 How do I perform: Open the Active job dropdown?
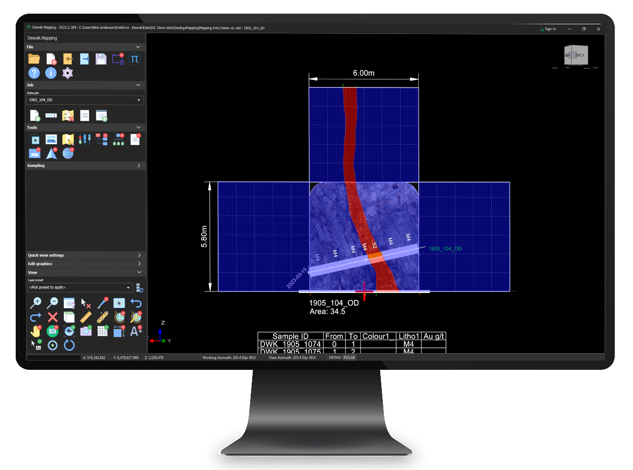85,100
